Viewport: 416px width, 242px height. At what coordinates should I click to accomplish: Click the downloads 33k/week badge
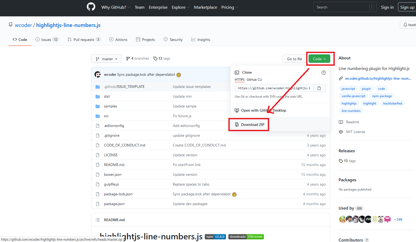click(x=246, y=237)
